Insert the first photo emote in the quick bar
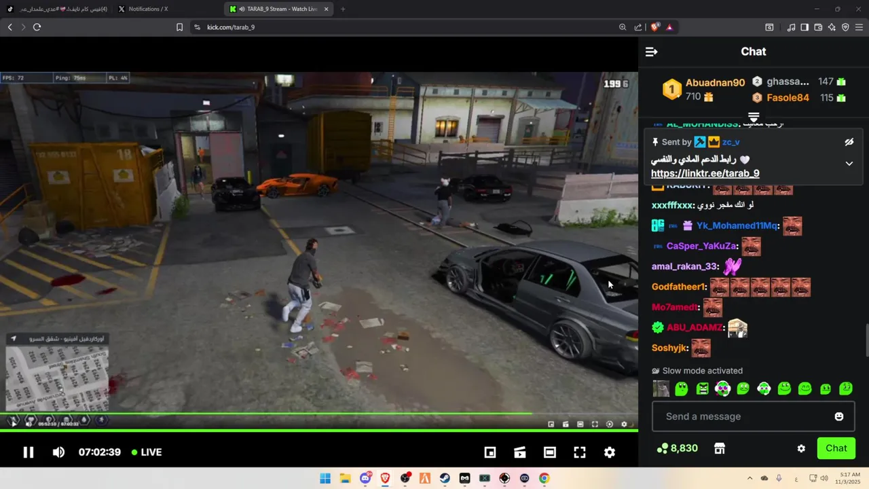 (661, 389)
